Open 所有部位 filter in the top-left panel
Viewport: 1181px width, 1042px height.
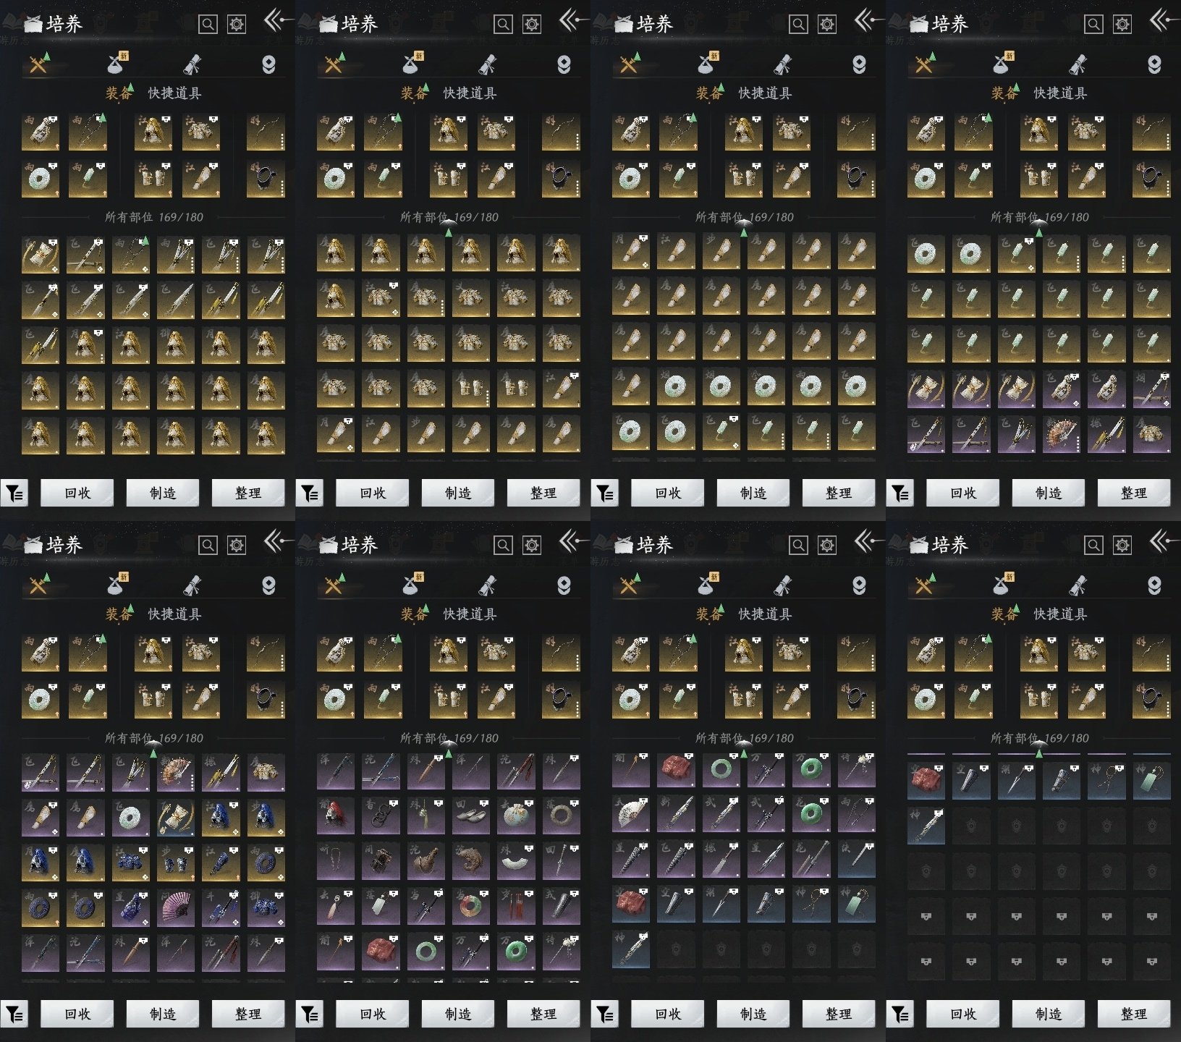click(x=154, y=217)
